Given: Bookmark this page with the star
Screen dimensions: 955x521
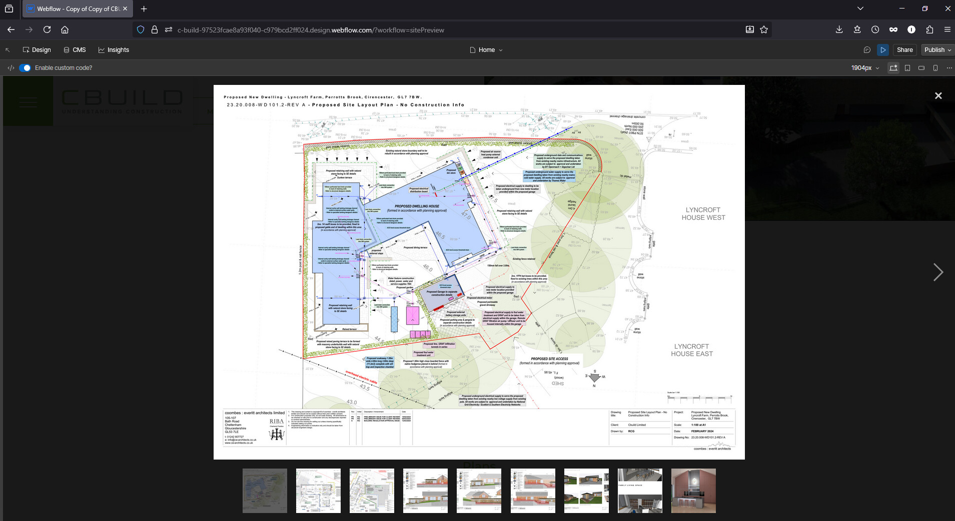Looking at the screenshot, I should tap(764, 29).
